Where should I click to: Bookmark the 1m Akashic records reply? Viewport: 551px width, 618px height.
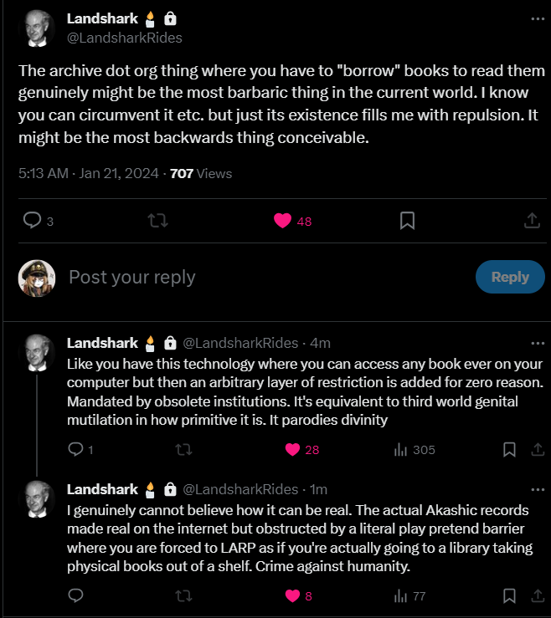click(509, 595)
